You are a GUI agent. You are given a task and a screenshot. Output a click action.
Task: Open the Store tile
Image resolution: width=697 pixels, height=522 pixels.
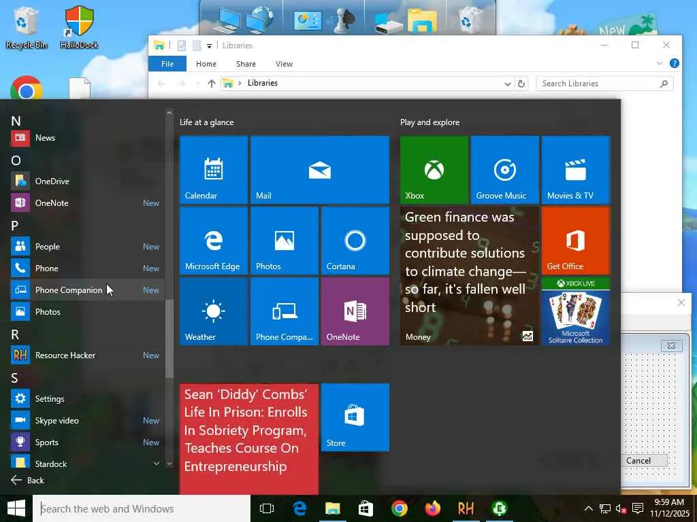[x=355, y=417]
